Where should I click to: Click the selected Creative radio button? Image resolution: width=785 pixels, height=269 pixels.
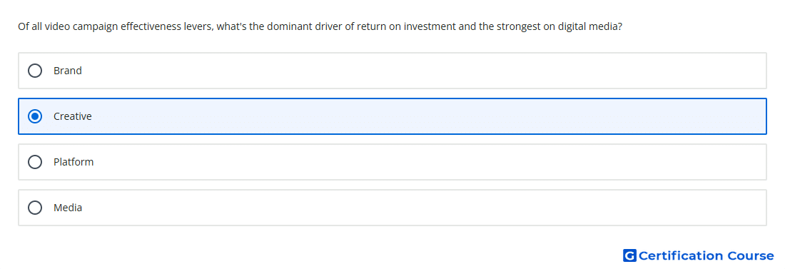35,116
